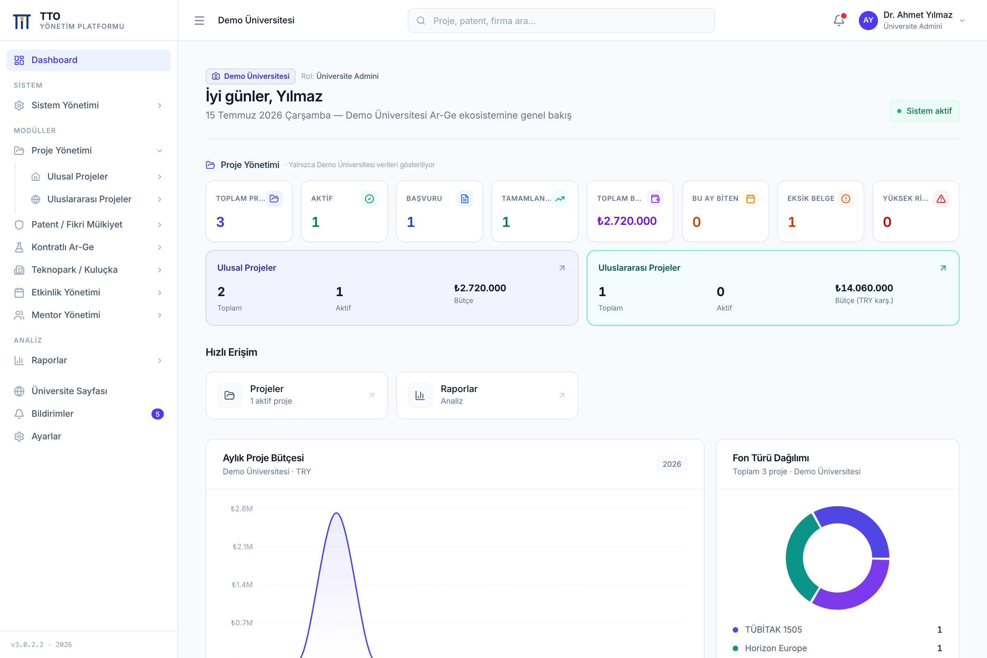Expand Raporlar sidebar chevron
The image size is (987, 658).
point(159,361)
